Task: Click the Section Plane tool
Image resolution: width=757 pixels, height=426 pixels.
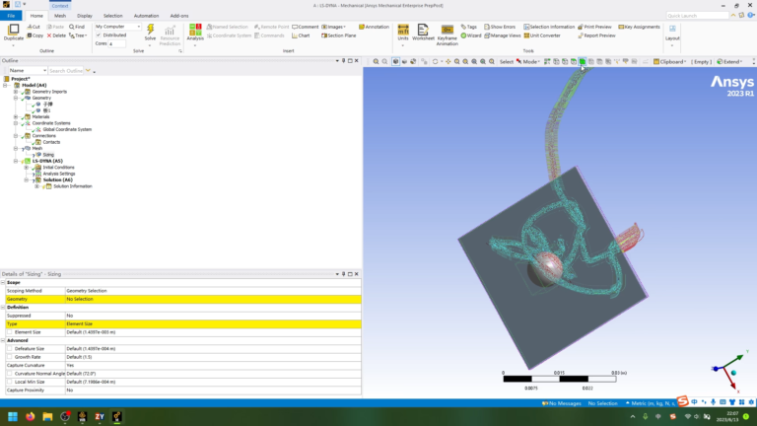Action: (338, 35)
